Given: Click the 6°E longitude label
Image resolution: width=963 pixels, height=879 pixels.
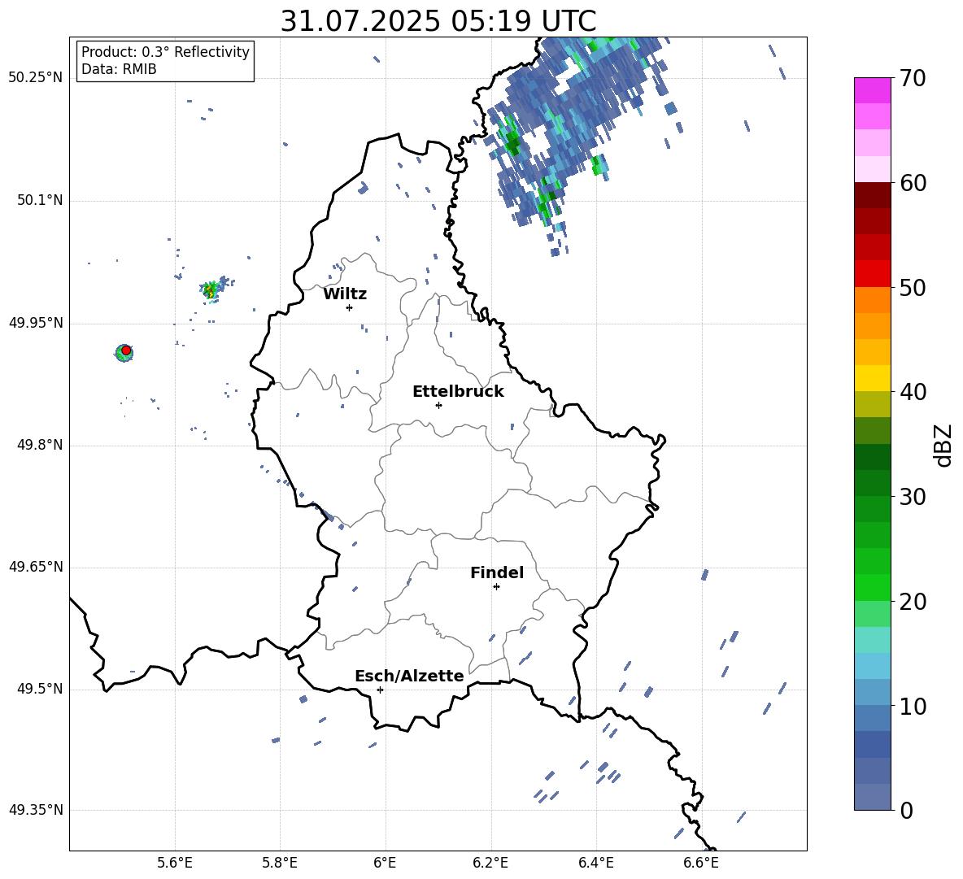Looking at the screenshot, I should coord(385,863).
